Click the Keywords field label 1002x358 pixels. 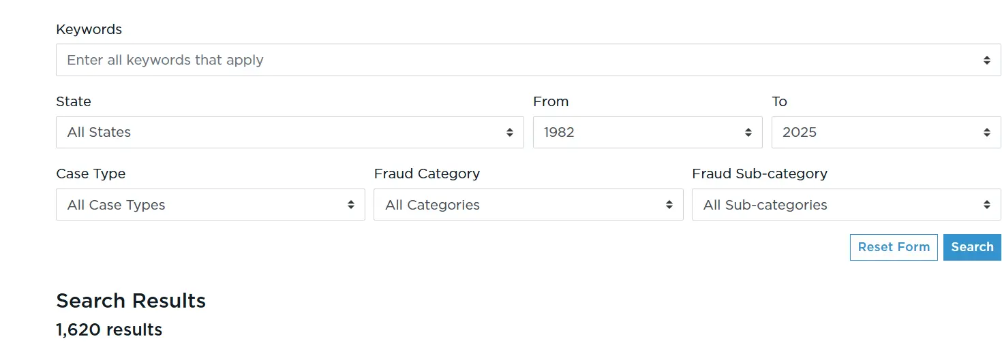pos(89,29)
